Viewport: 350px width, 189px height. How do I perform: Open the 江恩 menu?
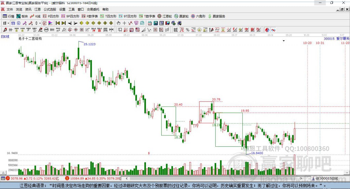tap(38, 9)
